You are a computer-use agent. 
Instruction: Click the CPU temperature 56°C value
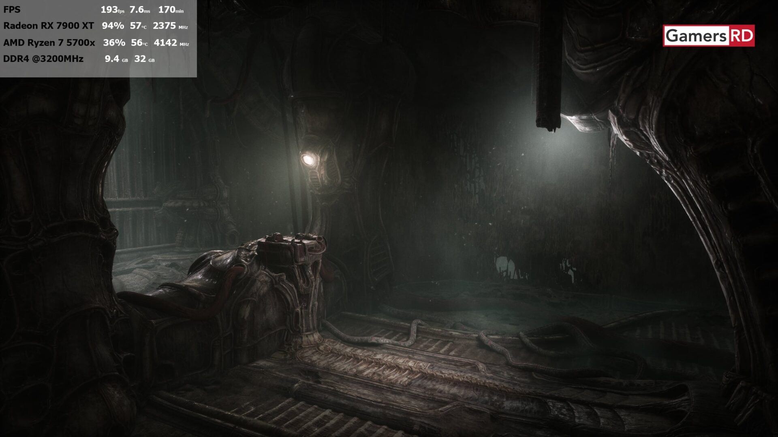[x=139, y=43]
